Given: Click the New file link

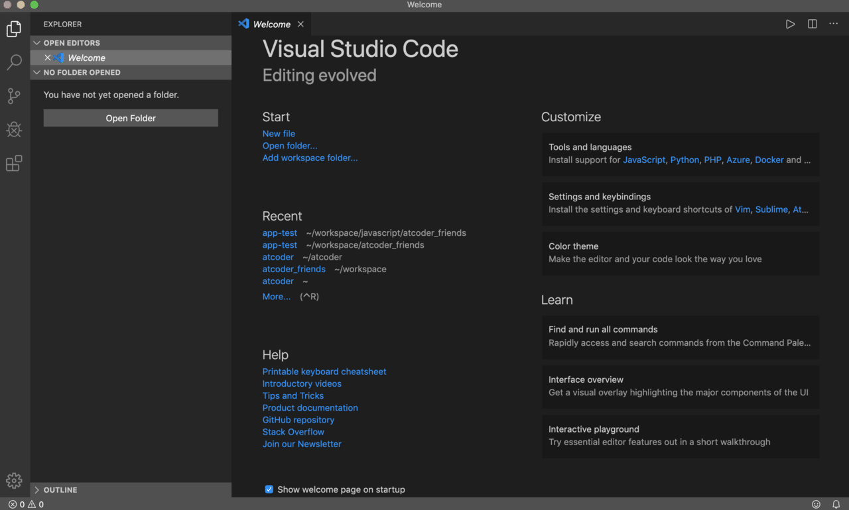Looking at the screenshot, I should (279, 134).
